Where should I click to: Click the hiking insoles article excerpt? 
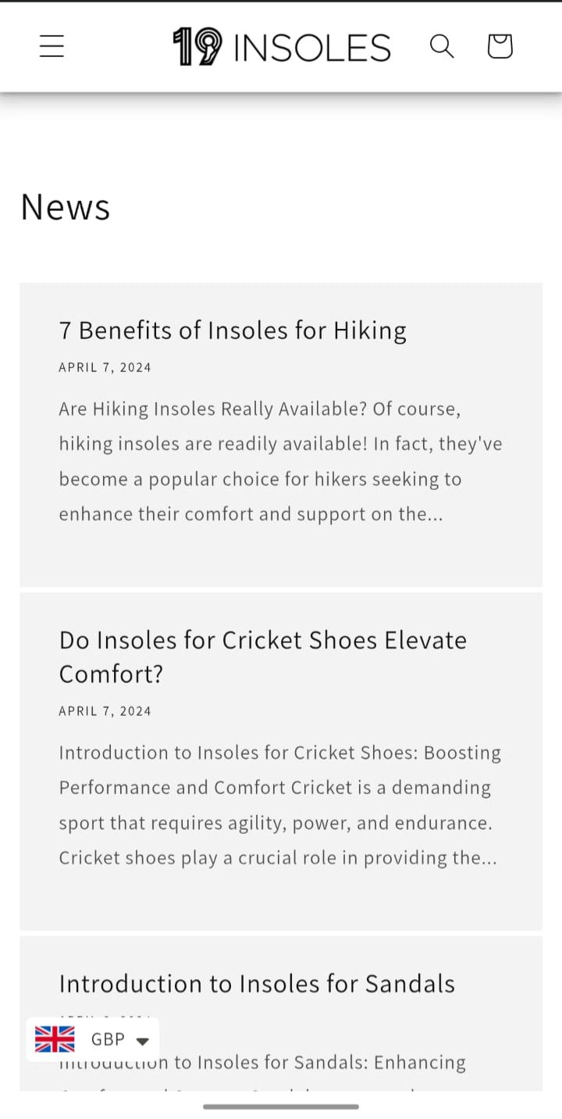[281, 461]
